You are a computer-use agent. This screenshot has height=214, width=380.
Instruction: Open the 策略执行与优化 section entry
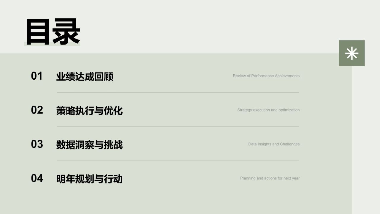[89, 111]
